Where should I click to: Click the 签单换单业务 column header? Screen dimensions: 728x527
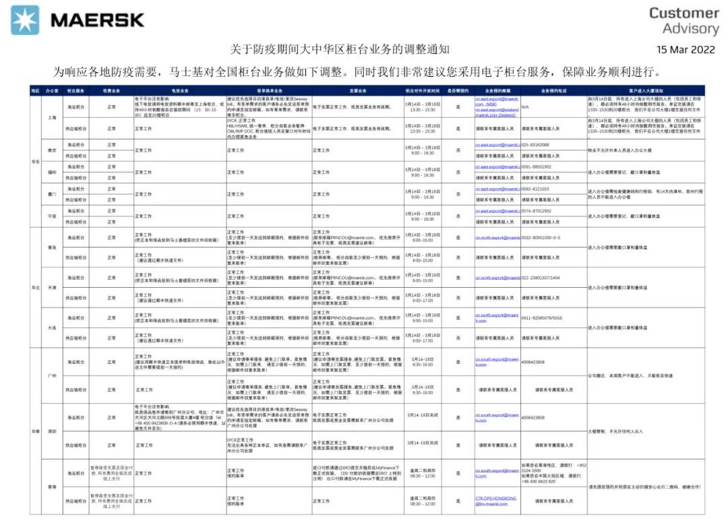tap(269, 90)
